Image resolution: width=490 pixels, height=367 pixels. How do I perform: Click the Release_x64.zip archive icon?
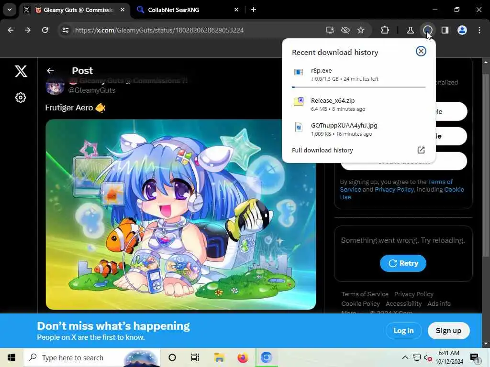tap(299, 102)
